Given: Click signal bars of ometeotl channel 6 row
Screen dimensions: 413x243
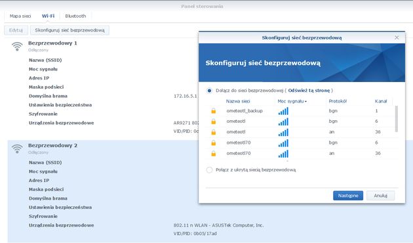Looking at the screenshot, I should pos(283,121).
